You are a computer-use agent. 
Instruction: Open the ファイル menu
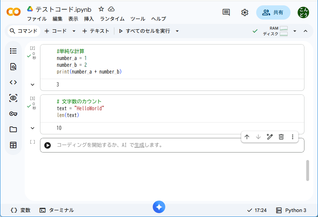point(37,19)
